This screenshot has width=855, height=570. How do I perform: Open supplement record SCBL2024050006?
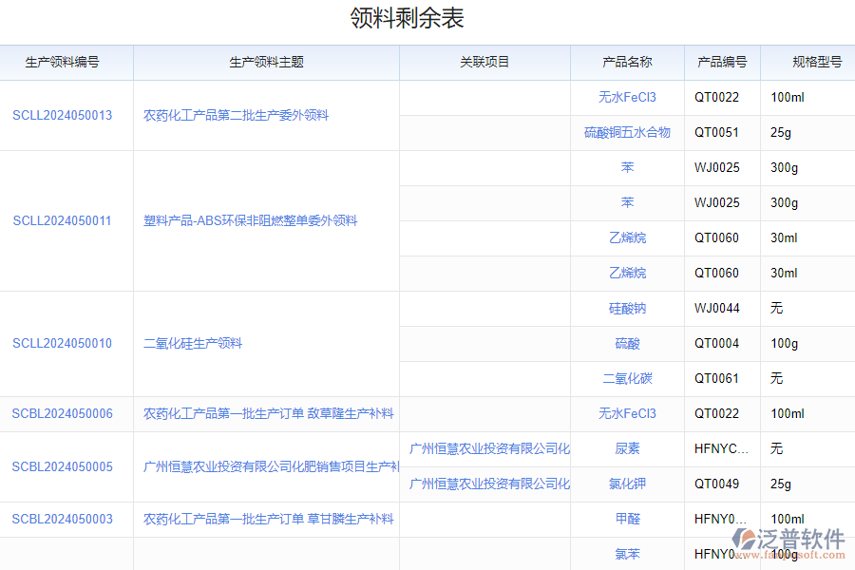[62, 413]
